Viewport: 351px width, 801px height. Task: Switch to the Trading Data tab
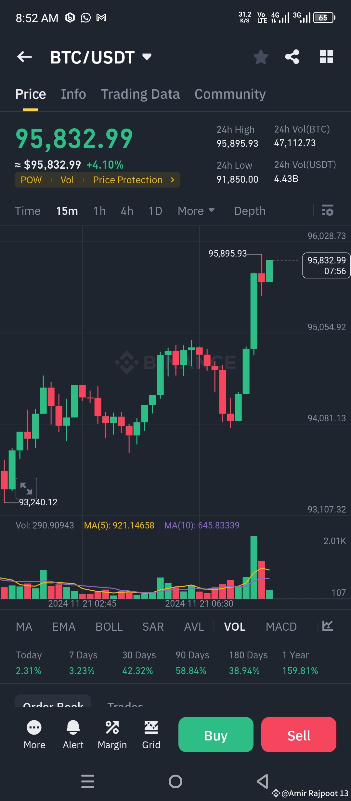pos(140,94)
